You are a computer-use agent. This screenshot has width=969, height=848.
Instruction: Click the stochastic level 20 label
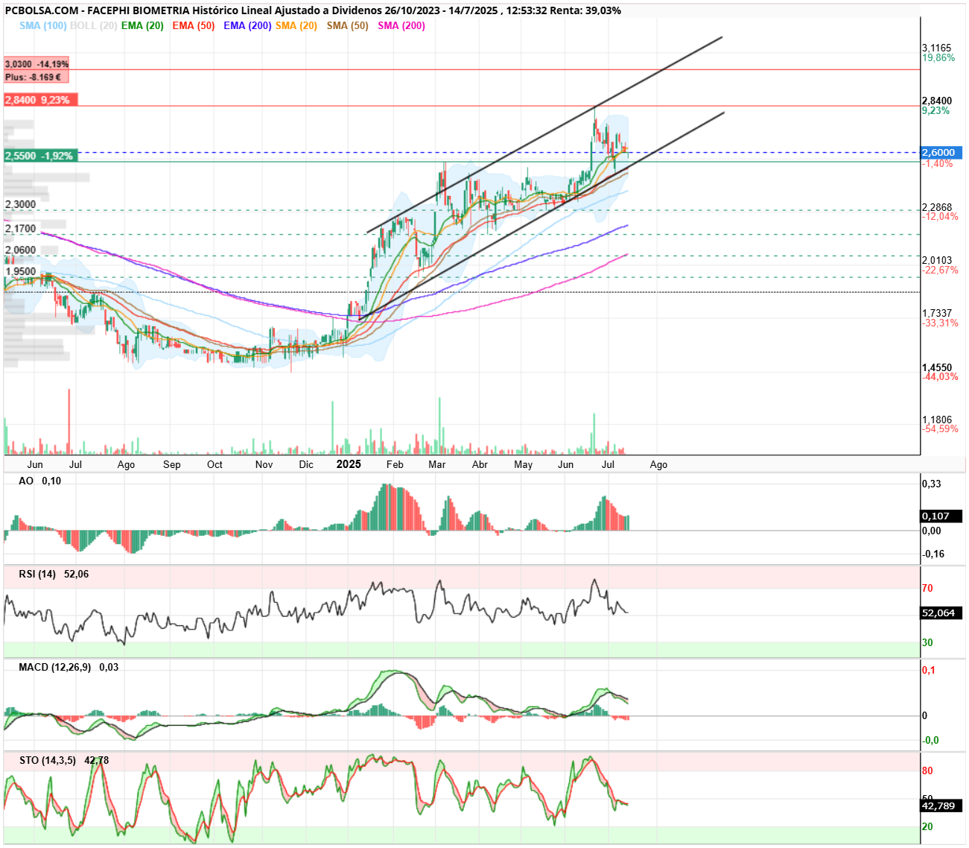coord(927,826)
